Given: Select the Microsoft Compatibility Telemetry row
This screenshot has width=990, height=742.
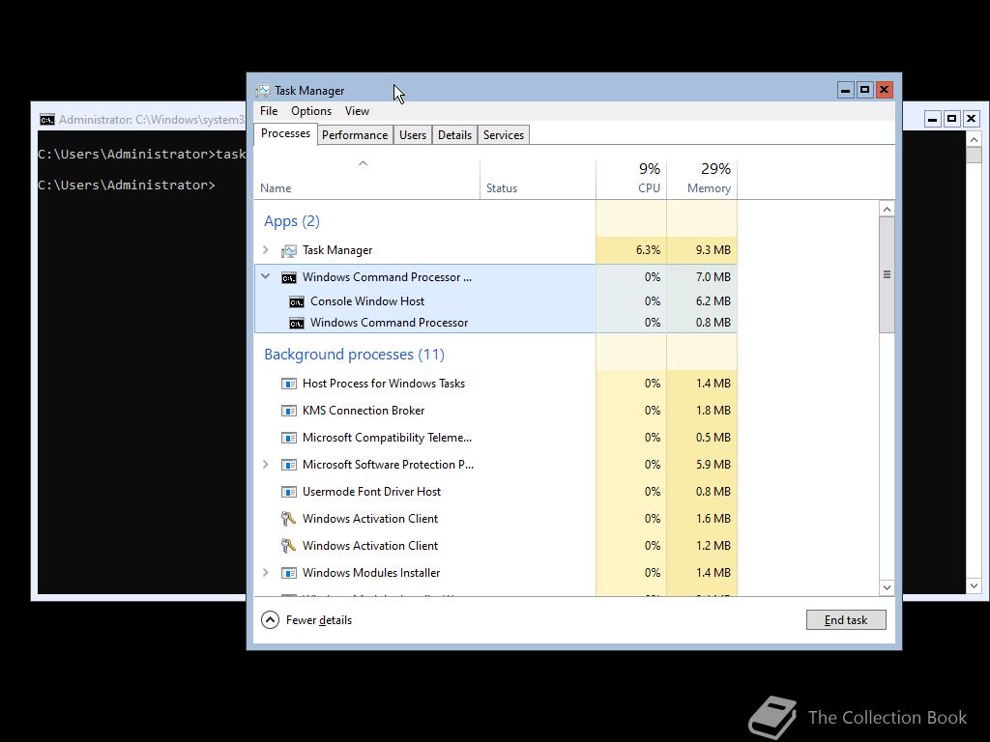Looking at the screenshot, I should 496,438.
